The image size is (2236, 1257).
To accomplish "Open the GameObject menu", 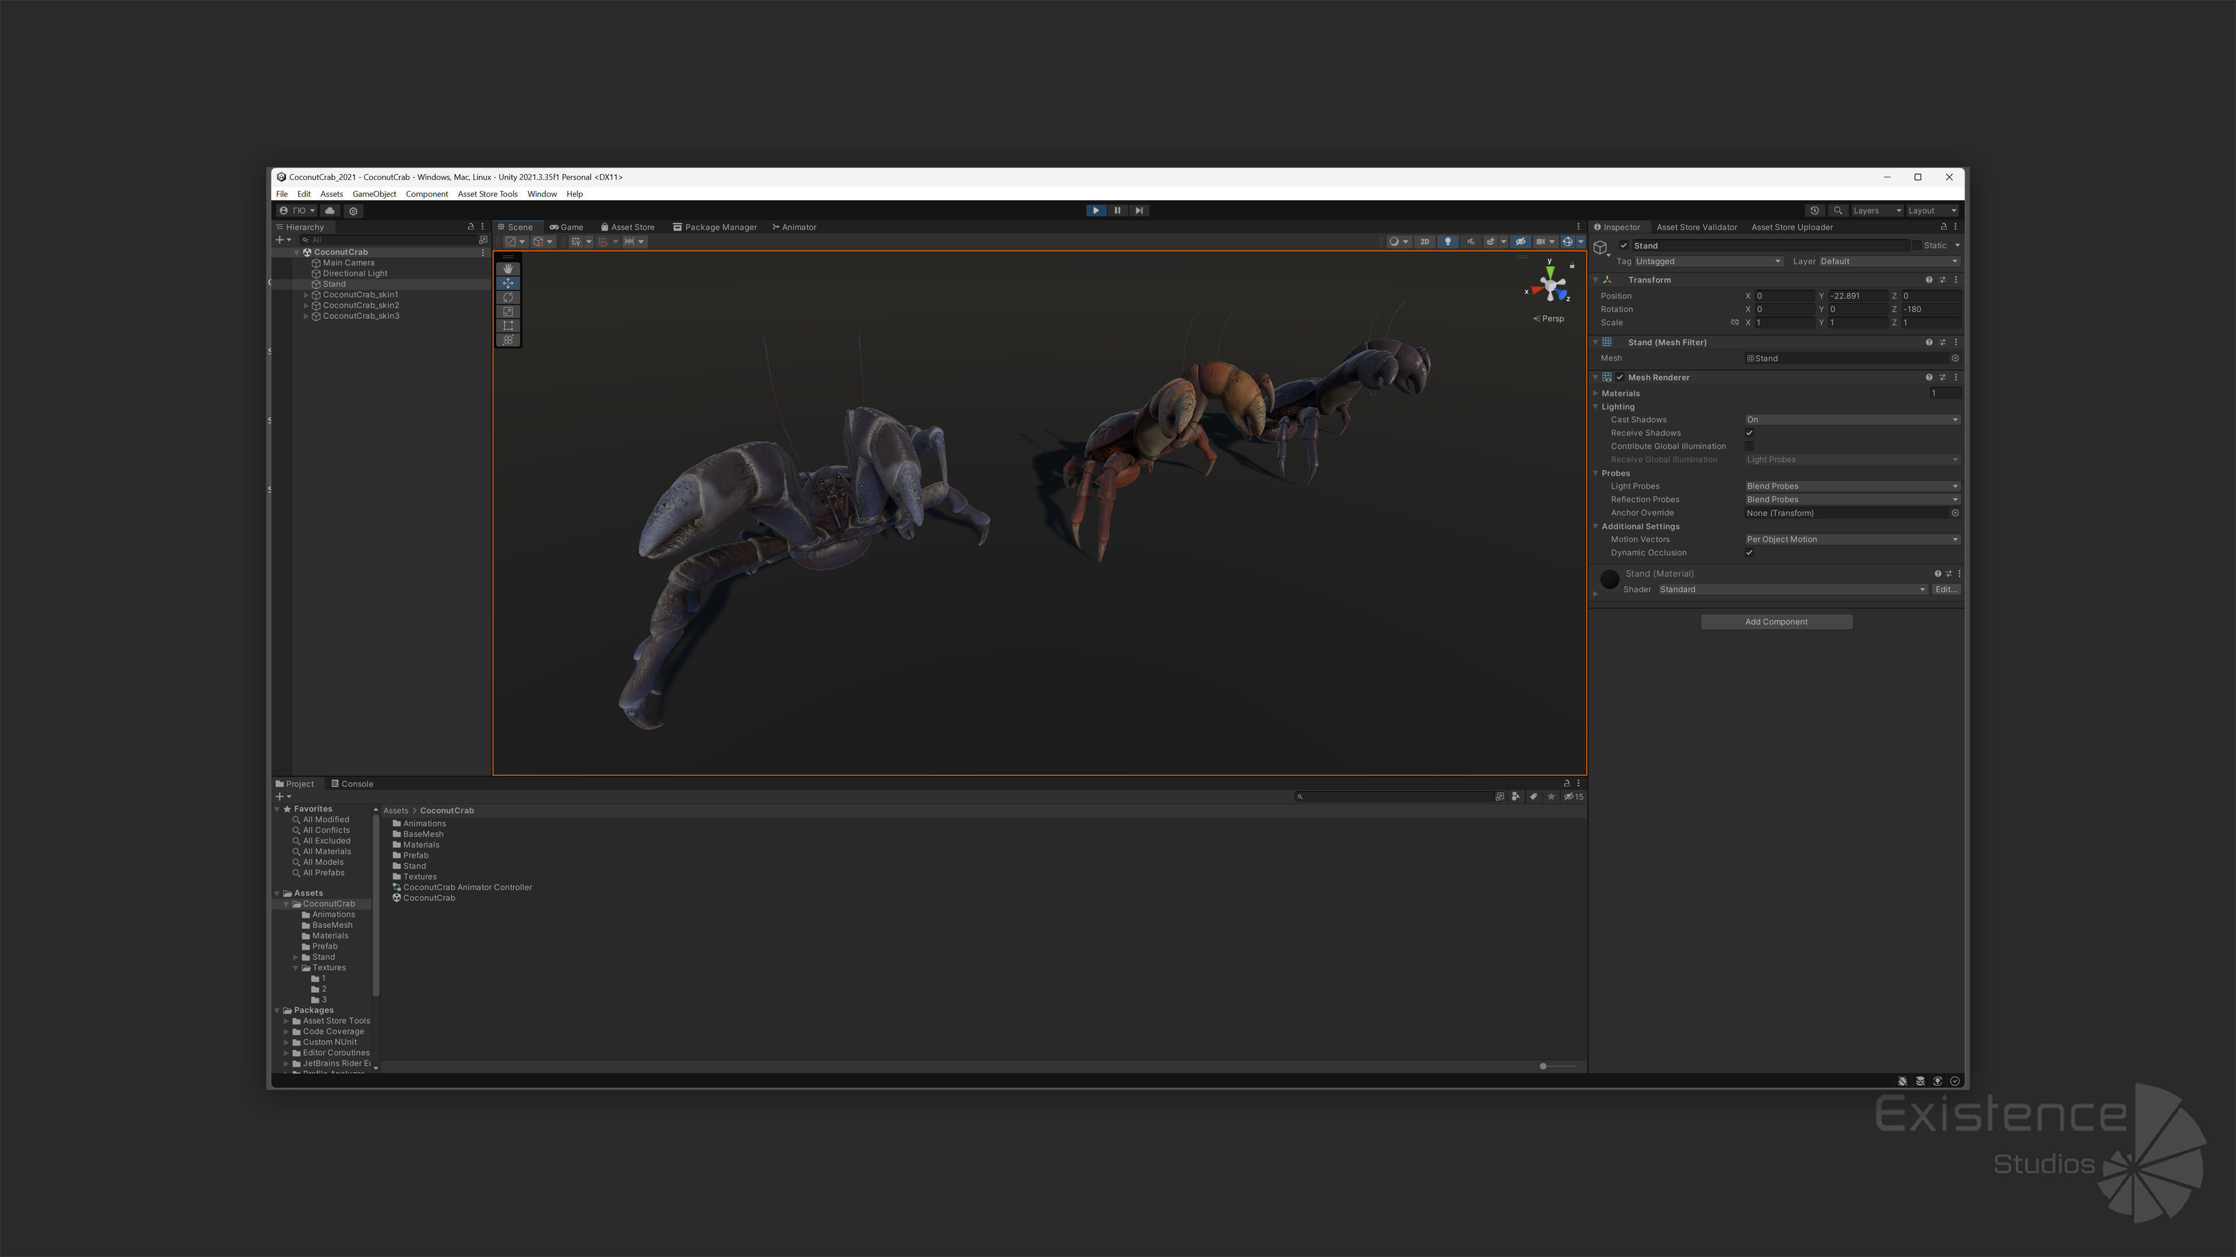I will pyautogui.click(x=374, y=194).
